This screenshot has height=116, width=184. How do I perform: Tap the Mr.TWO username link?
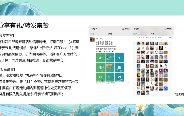pos(99,39)
